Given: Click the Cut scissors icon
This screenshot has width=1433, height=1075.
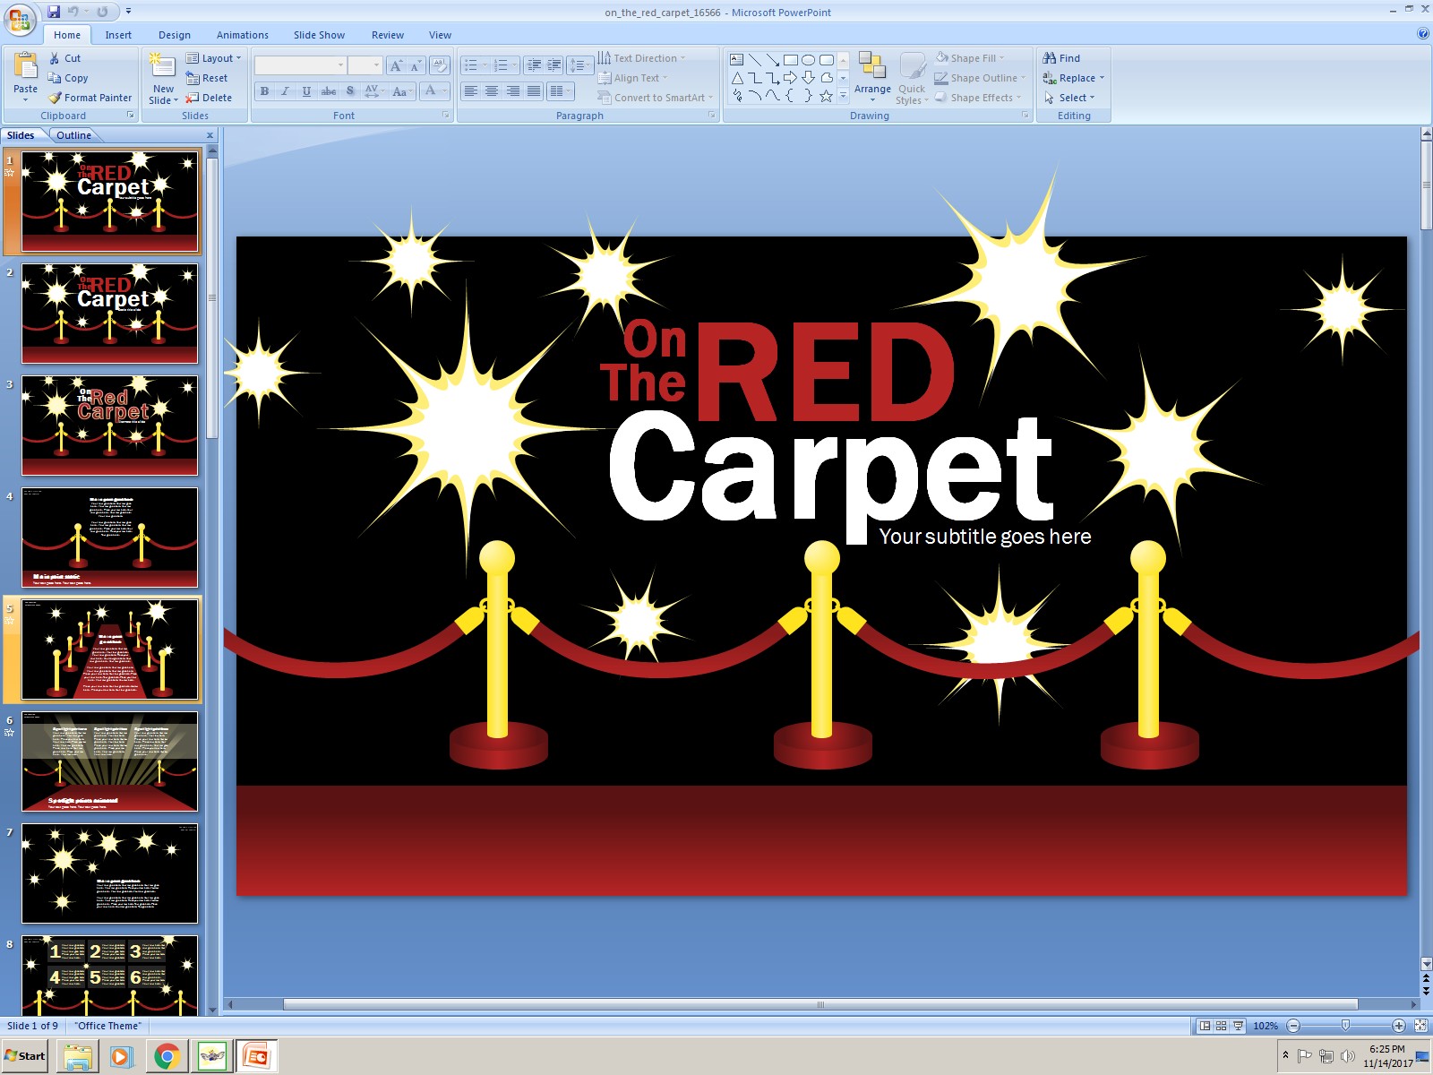Looking at the screenshot, I should click(55, 58).
